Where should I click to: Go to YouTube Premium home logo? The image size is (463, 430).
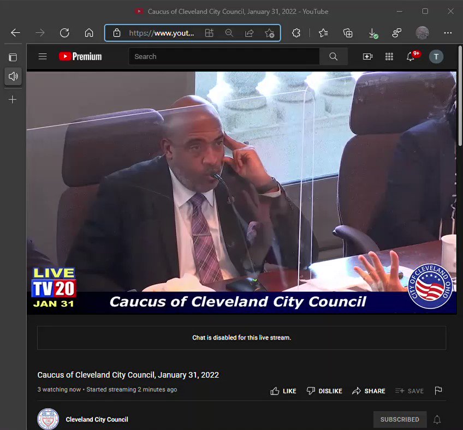80,56
